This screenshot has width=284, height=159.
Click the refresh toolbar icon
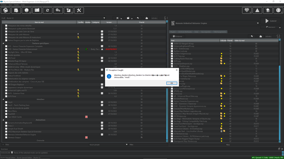pyautogui.click(x=47, y=10)
